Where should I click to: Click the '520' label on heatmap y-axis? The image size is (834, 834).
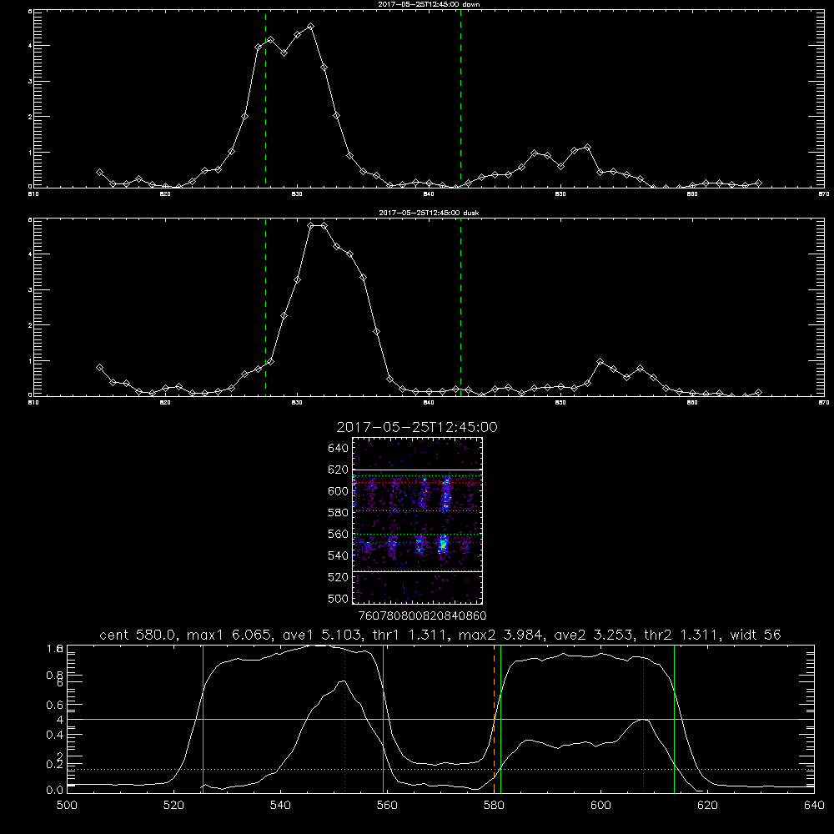tap(338, 577)
